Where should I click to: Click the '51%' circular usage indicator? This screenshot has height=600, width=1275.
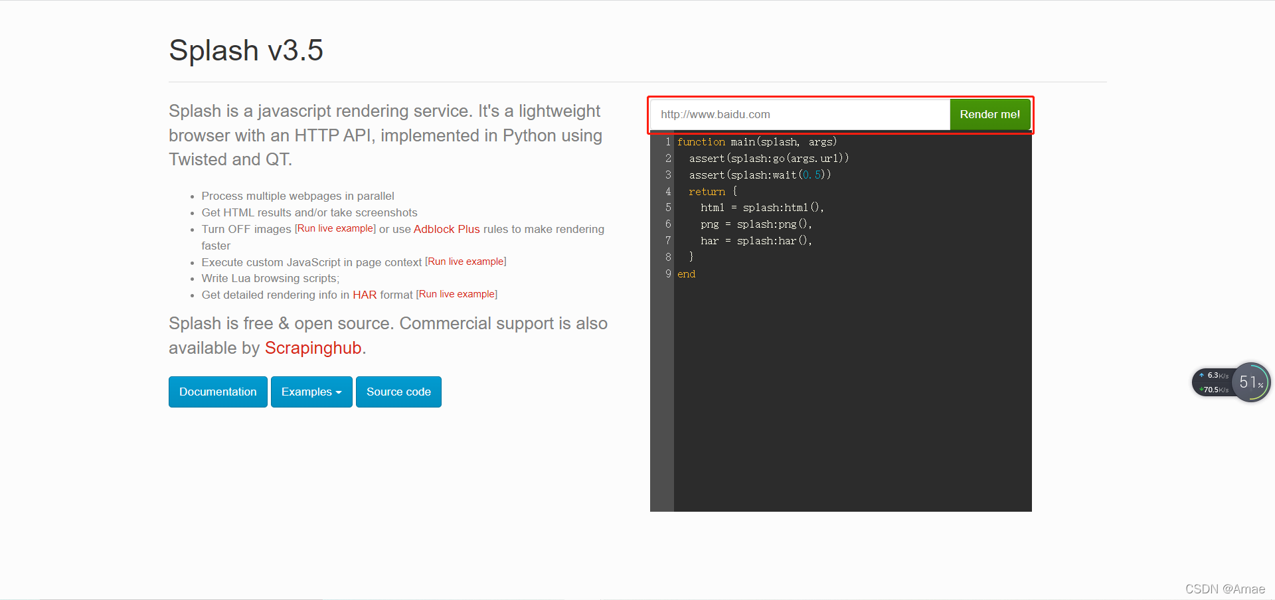(x=1251, y=382)
